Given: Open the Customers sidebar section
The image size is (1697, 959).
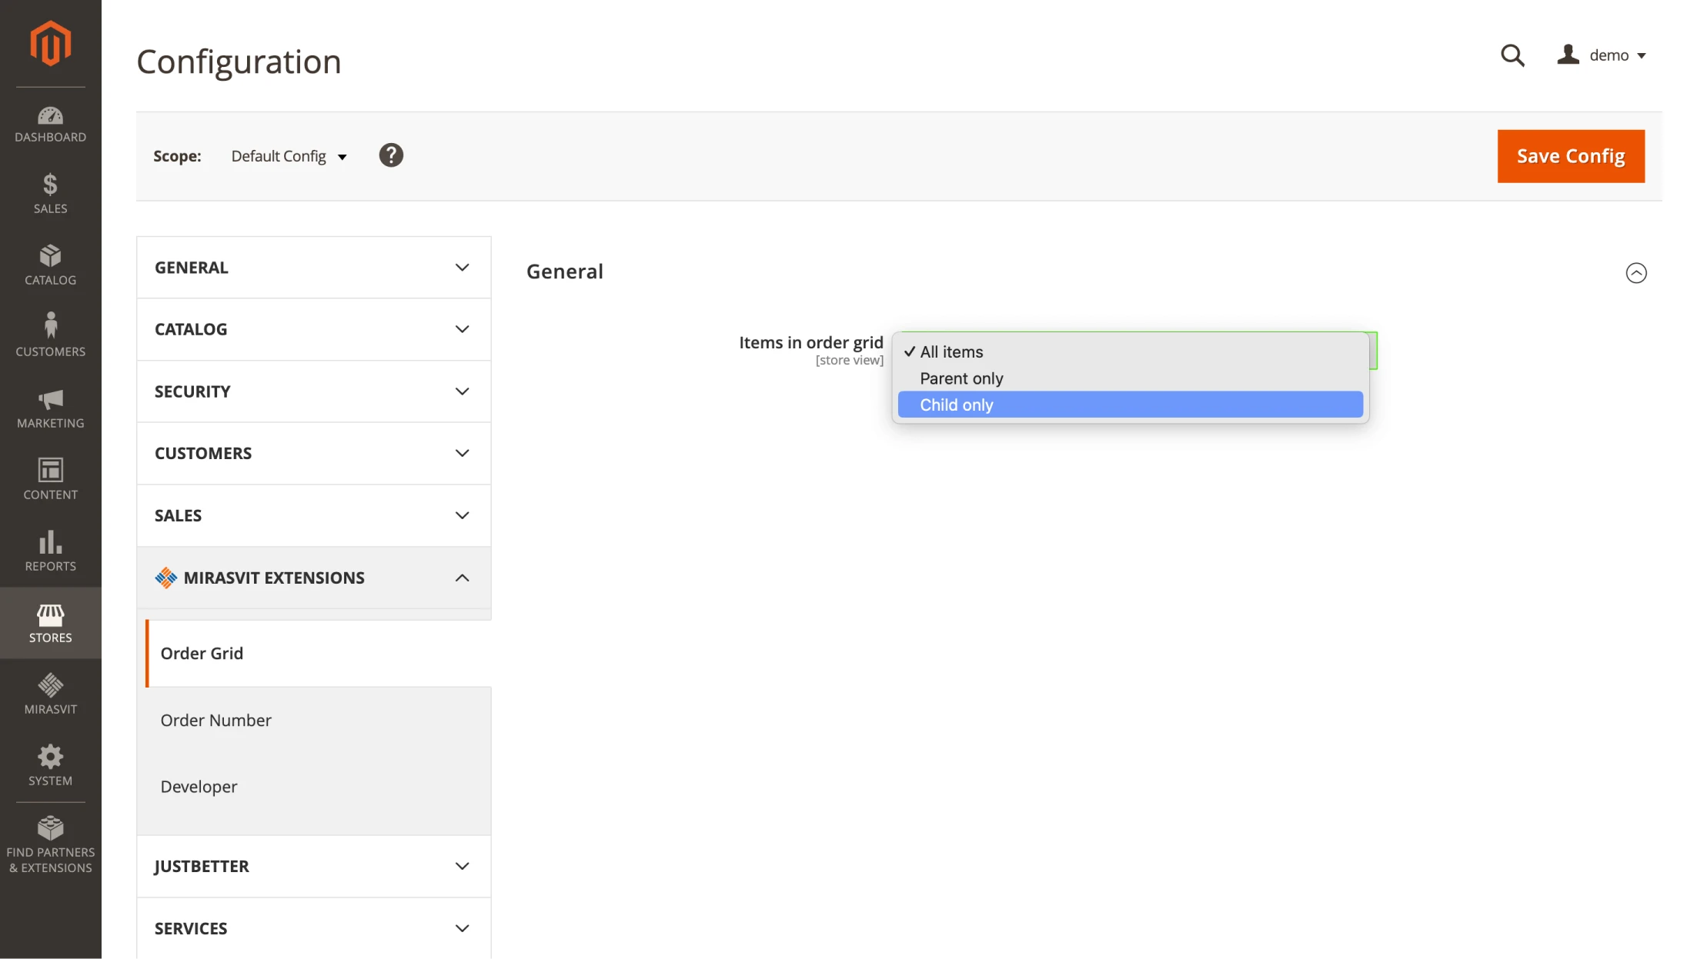Looking at the screenshot, I should (x=50, y=333).
